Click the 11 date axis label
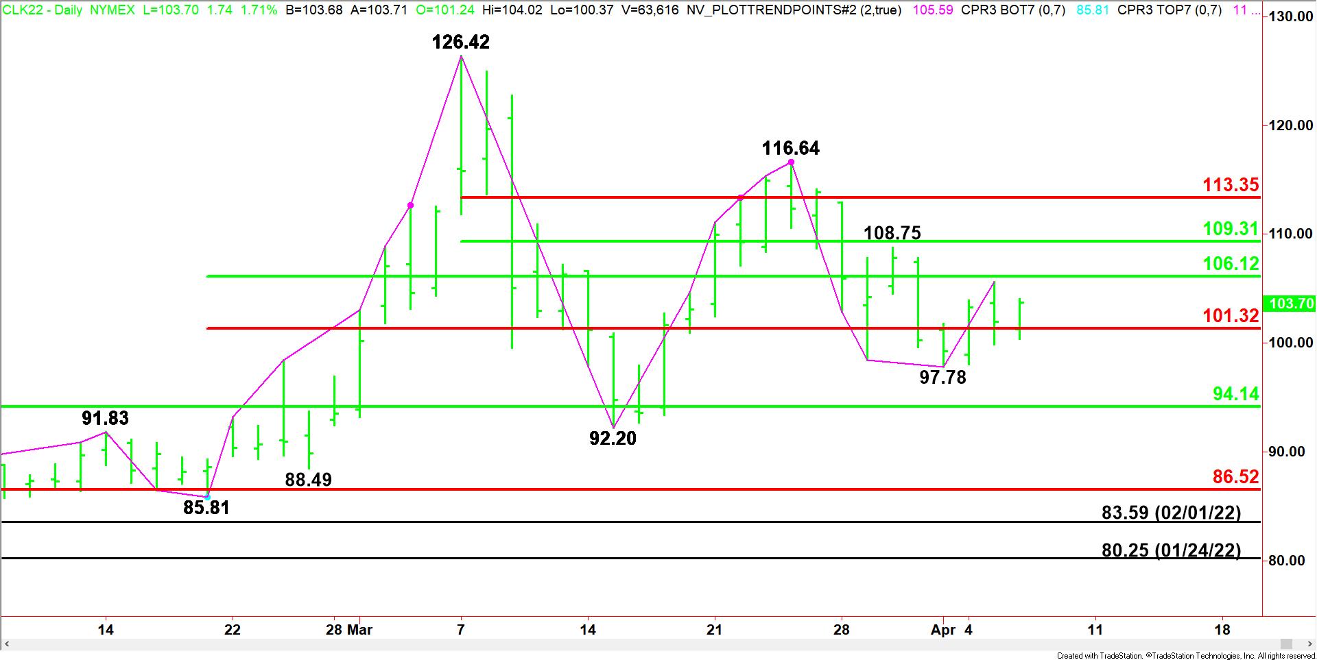 [x=1095, y=630]
